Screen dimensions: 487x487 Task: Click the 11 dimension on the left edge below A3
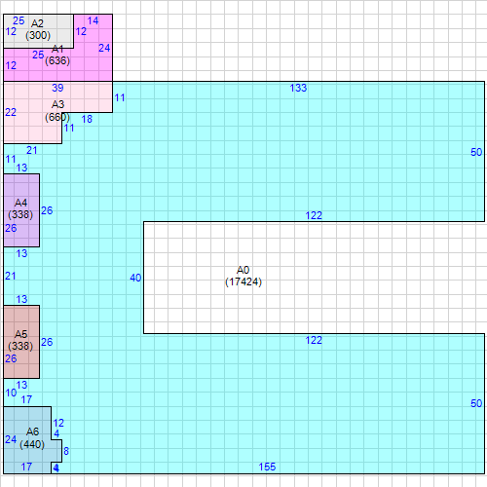(11, 159)
